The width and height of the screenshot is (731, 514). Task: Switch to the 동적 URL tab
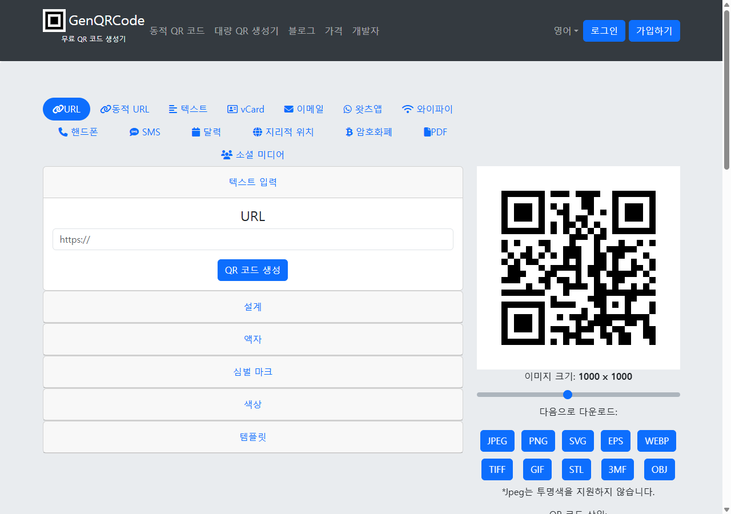pos(124,109)
